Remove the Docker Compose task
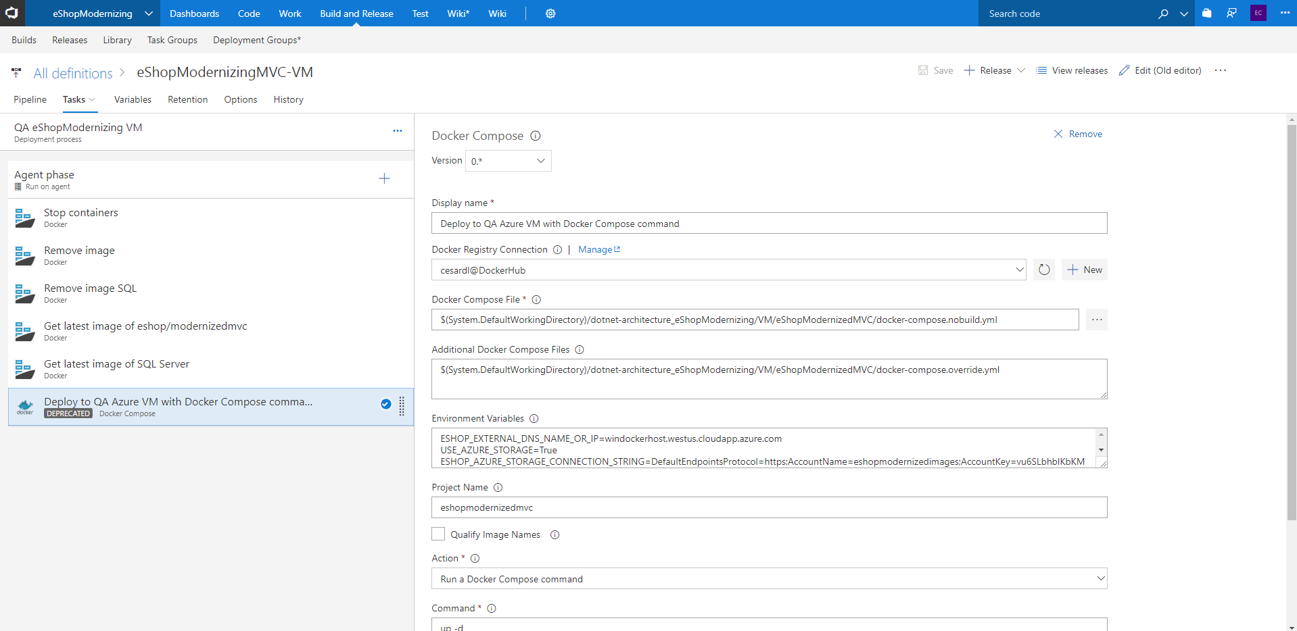The width and height of the screenshot is (1297, 631). pos(1078,134)
